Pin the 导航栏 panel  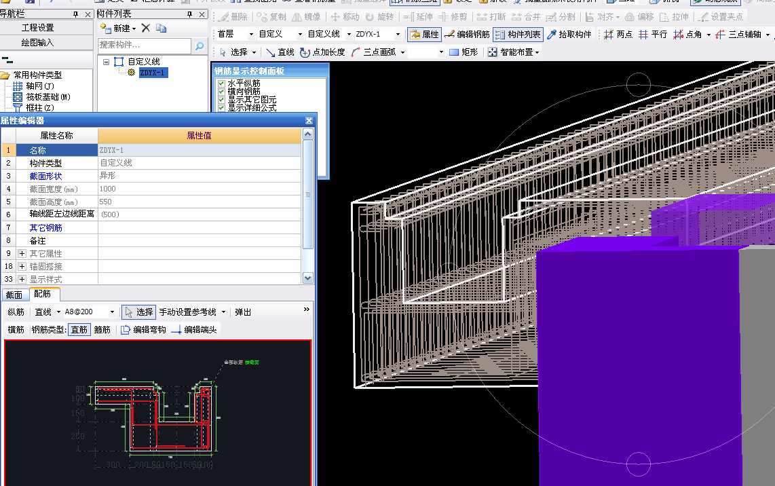[75, 14]
